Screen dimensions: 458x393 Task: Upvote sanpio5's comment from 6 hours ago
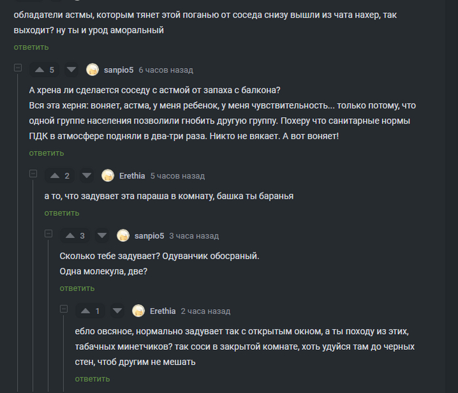point(39,70)
